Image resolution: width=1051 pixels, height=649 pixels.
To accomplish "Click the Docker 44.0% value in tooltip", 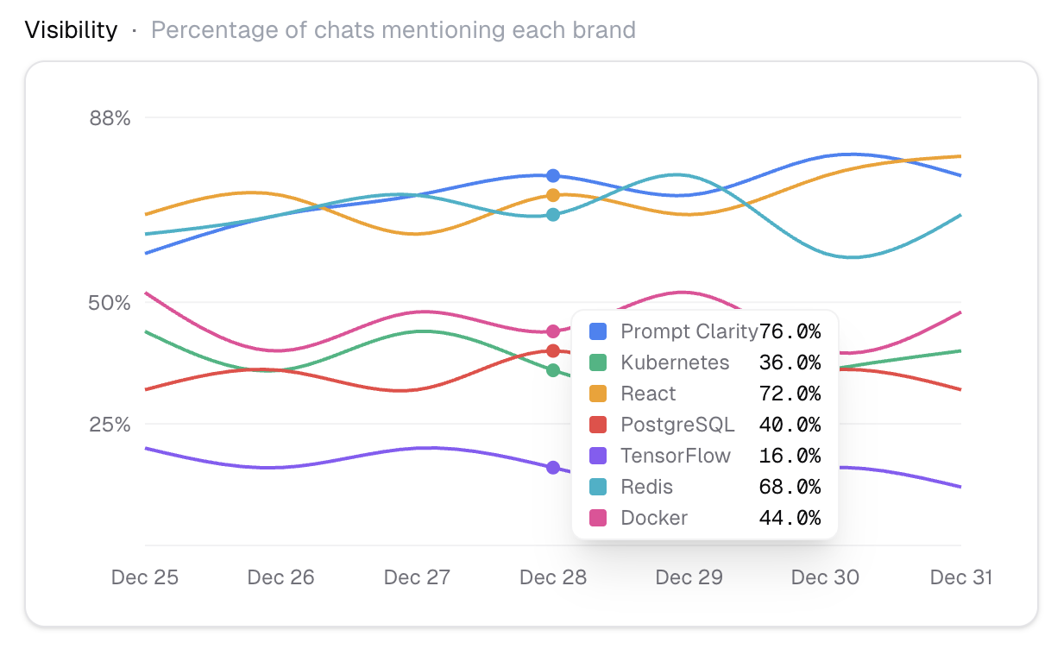I will pos(790,518).
